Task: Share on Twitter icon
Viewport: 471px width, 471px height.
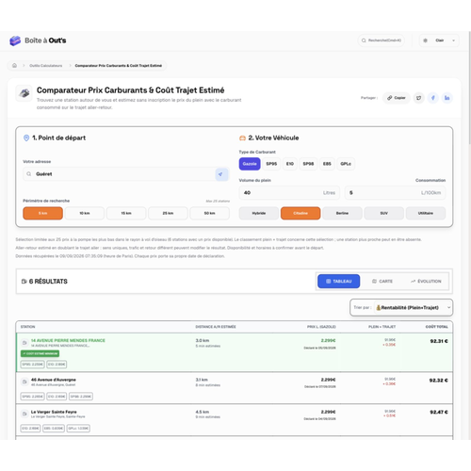Action: point(418,98)
